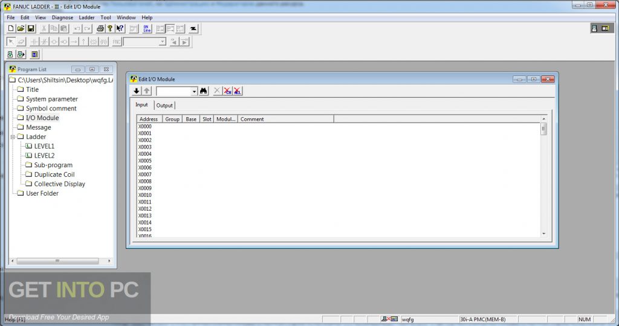Screen dimensions: 619x326
Task: Insert the Set coil (S) element
Action: 93,42
